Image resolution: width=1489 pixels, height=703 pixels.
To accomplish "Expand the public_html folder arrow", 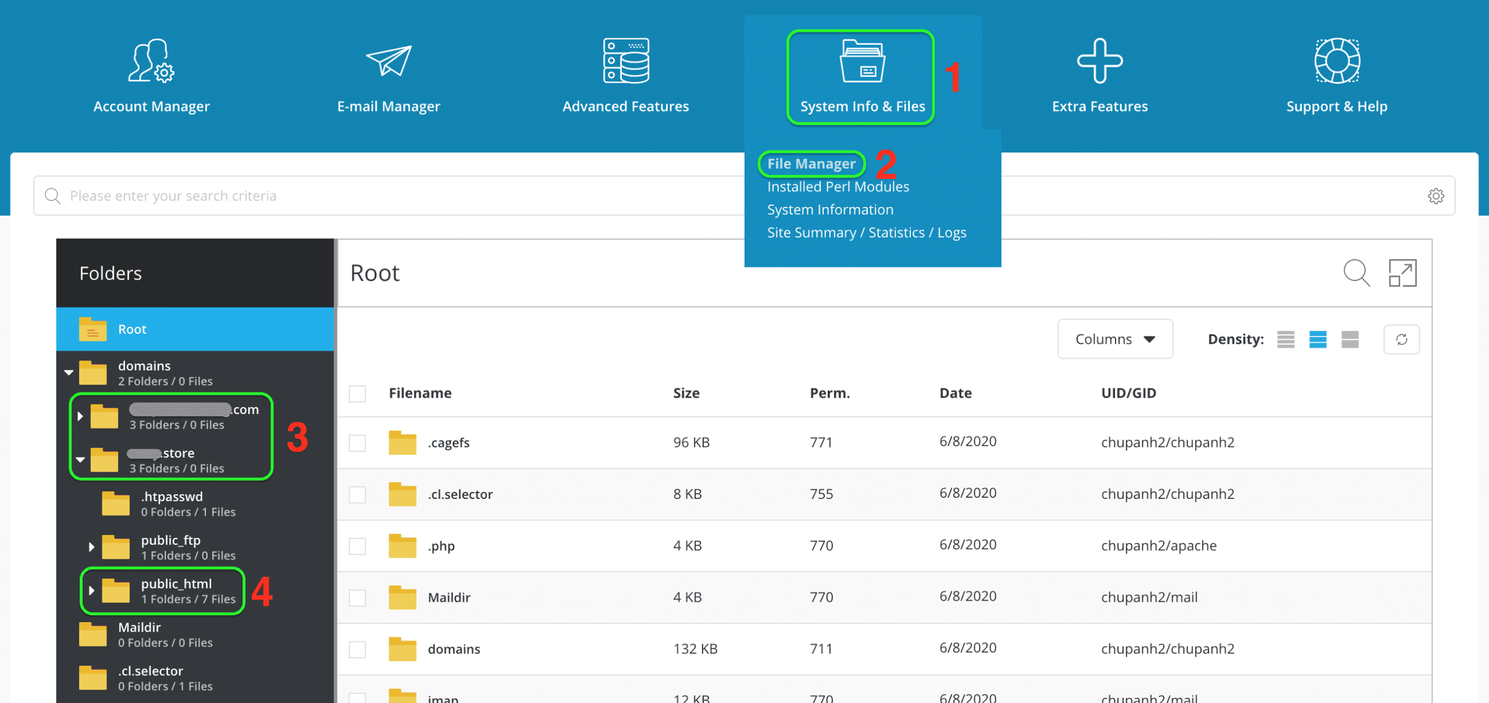I will (91, 591).
